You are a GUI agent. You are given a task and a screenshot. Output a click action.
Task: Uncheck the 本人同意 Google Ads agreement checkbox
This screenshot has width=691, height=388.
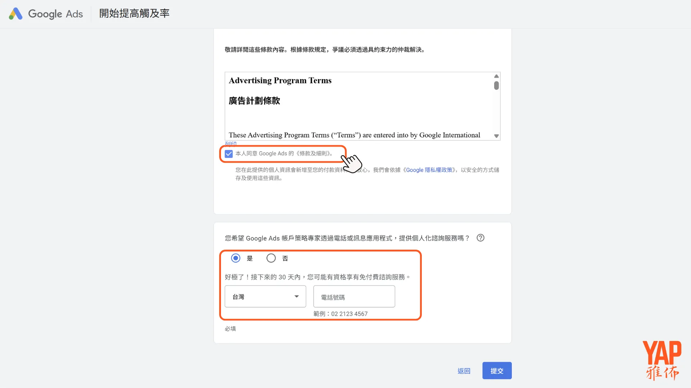228,153
